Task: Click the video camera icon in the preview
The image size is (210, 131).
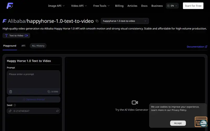Action: pos(135,102)
